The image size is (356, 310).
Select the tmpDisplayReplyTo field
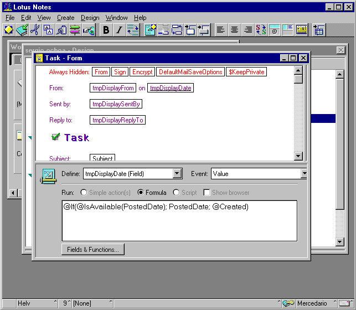point(117,120)
